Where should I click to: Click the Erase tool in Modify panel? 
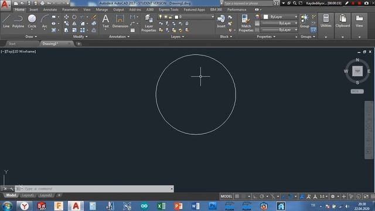(x=94, y=17)
